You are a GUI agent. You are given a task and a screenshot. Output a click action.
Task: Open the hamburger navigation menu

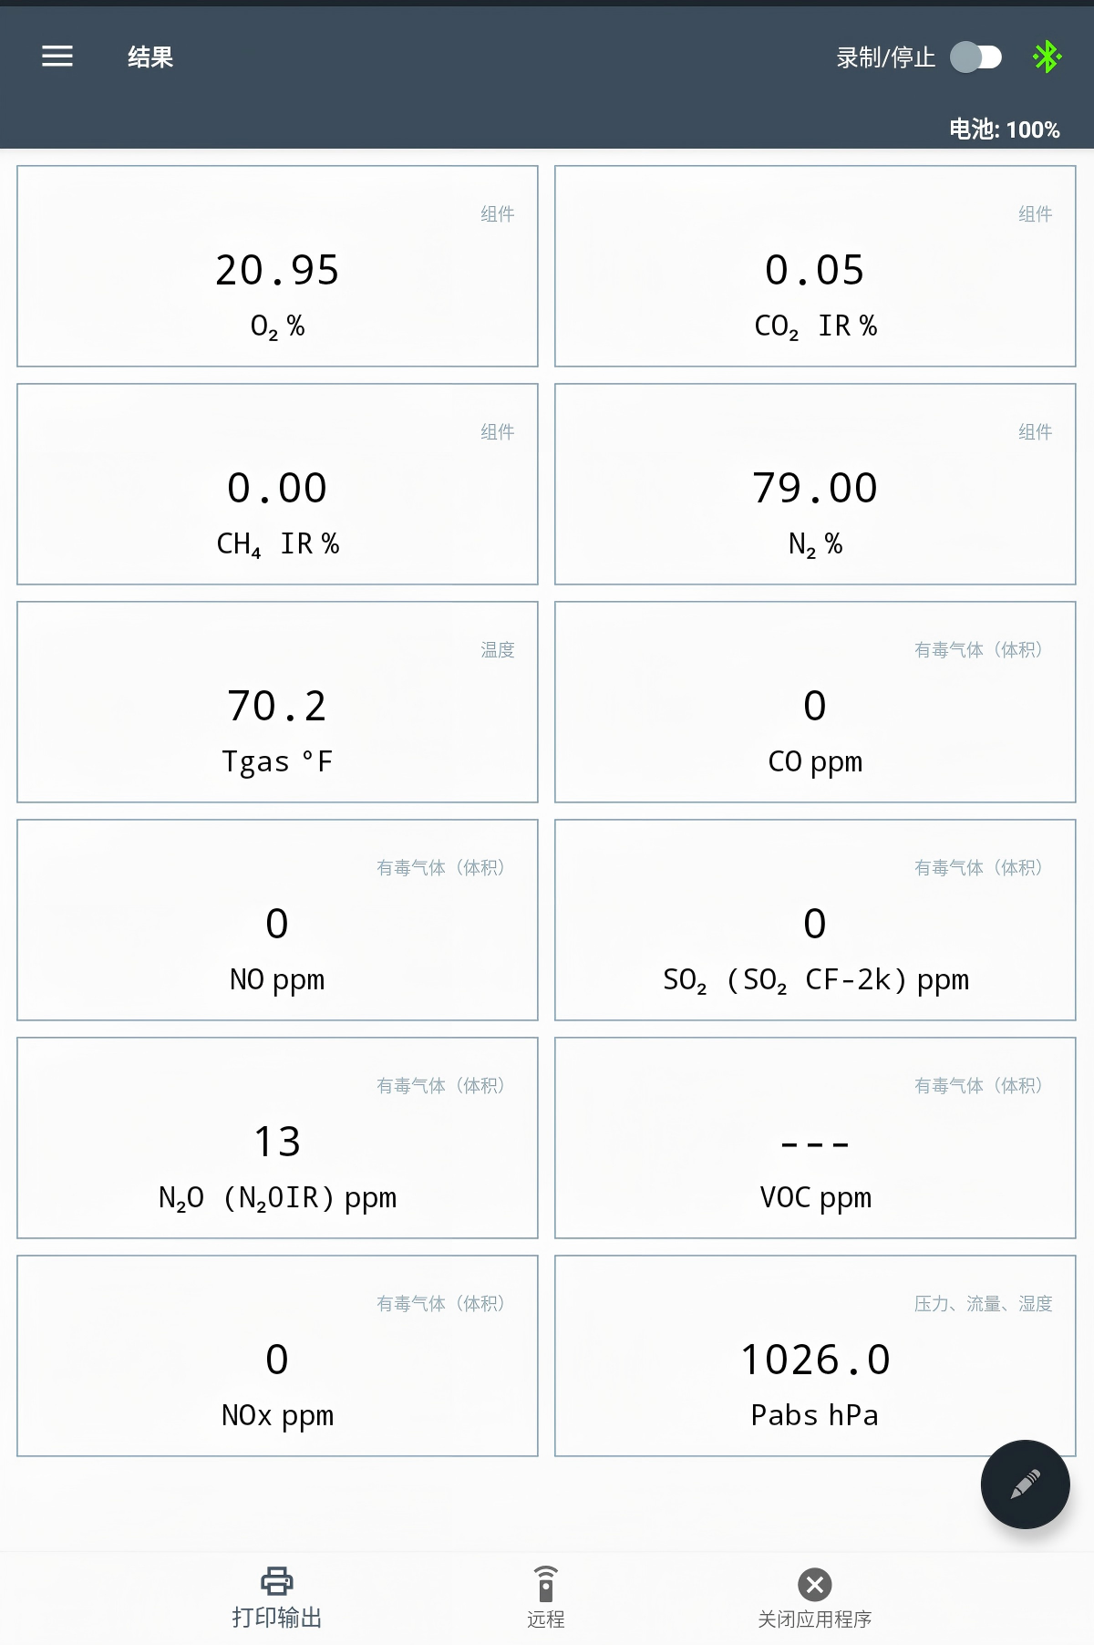click(57, 57)
